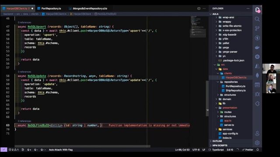This screenshot has height=157, width=280.
Task: Open the Manage gear icon
Action: tap(257, 143)
